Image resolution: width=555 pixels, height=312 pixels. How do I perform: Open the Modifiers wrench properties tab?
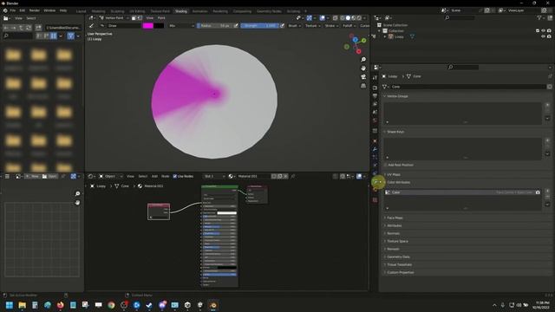(x=375, y=149)
